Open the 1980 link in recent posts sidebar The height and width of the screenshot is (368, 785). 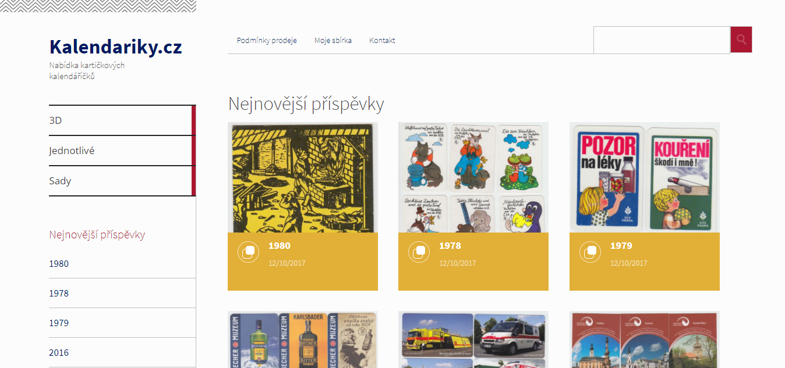click(x=59, y=263)
